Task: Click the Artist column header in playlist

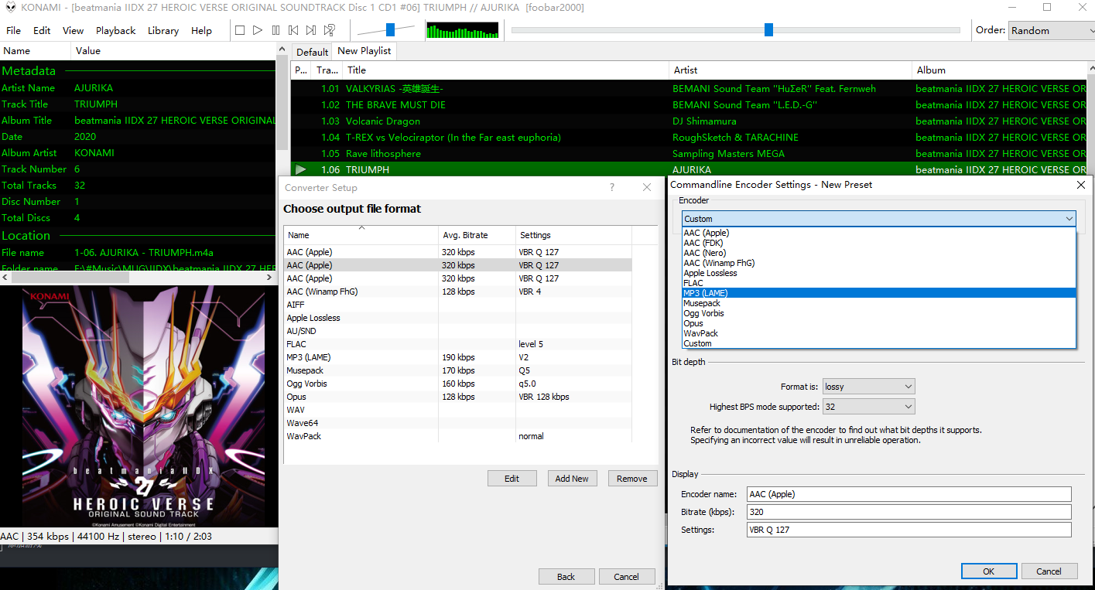Action: click(x=790, y=70)
